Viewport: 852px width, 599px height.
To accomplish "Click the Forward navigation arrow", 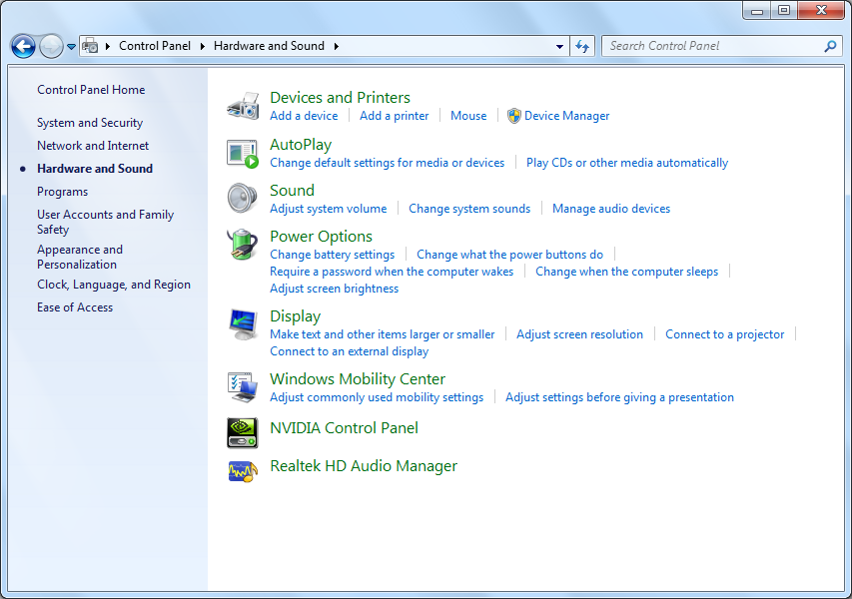I will [51, 47].
